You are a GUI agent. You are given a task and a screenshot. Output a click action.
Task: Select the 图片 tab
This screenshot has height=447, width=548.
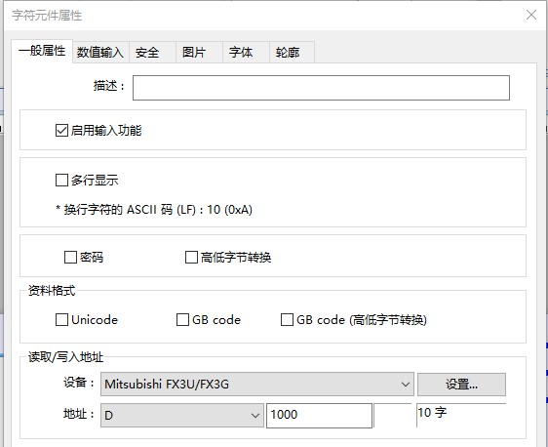pyautogui.click(x=199, y=53)
